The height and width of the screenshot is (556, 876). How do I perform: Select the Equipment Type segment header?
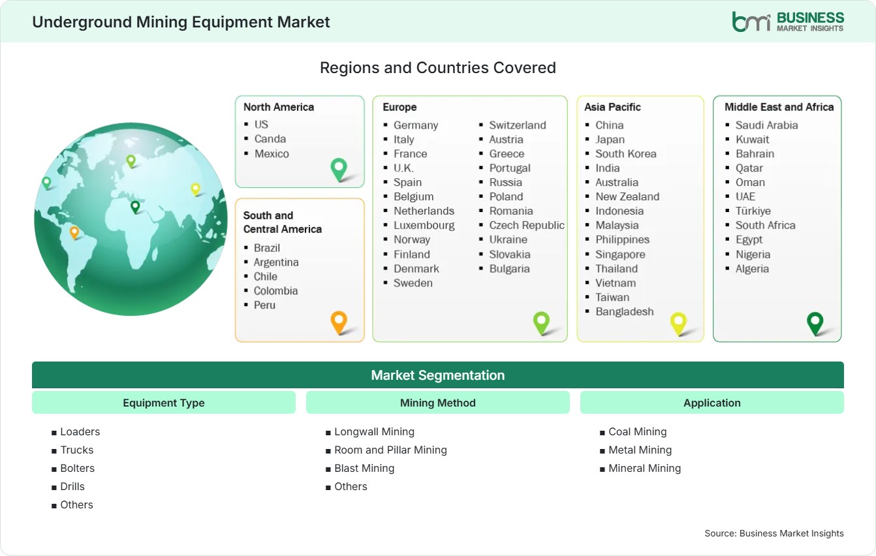pyautogui.click(x=164, y=403)
